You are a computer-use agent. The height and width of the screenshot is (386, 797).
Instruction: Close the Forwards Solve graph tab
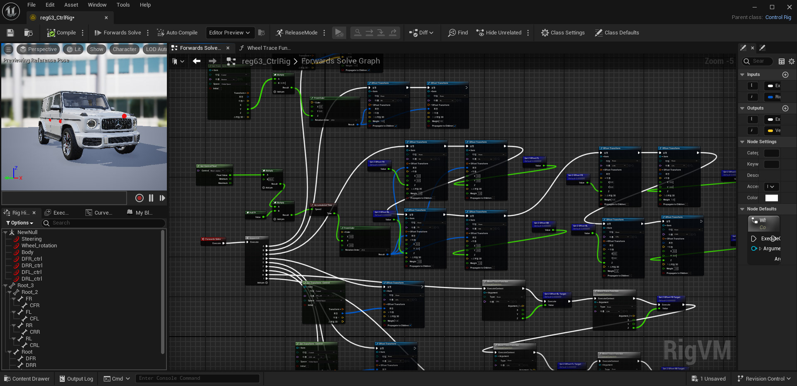tap(228, 48)
